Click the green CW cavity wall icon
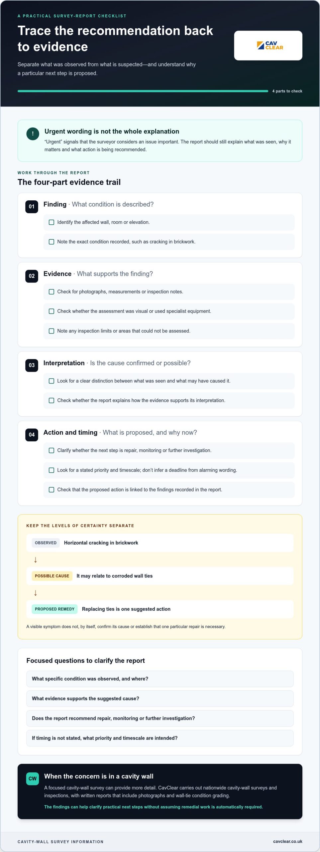 [x=33, y=778]
